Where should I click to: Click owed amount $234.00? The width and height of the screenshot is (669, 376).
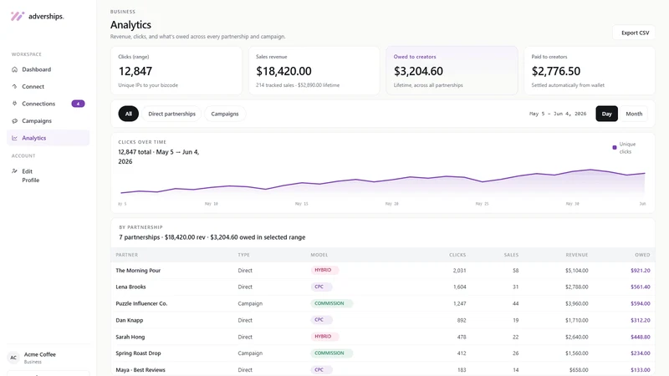click(x=641, y=353)
